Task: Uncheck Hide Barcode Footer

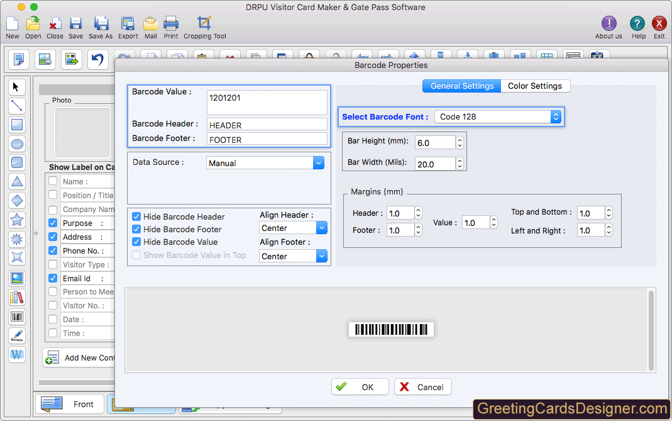Action: point(136,229)
